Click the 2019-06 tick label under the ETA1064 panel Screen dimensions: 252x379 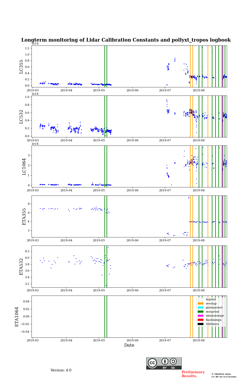pyautogui.click(x=132, y=340)
